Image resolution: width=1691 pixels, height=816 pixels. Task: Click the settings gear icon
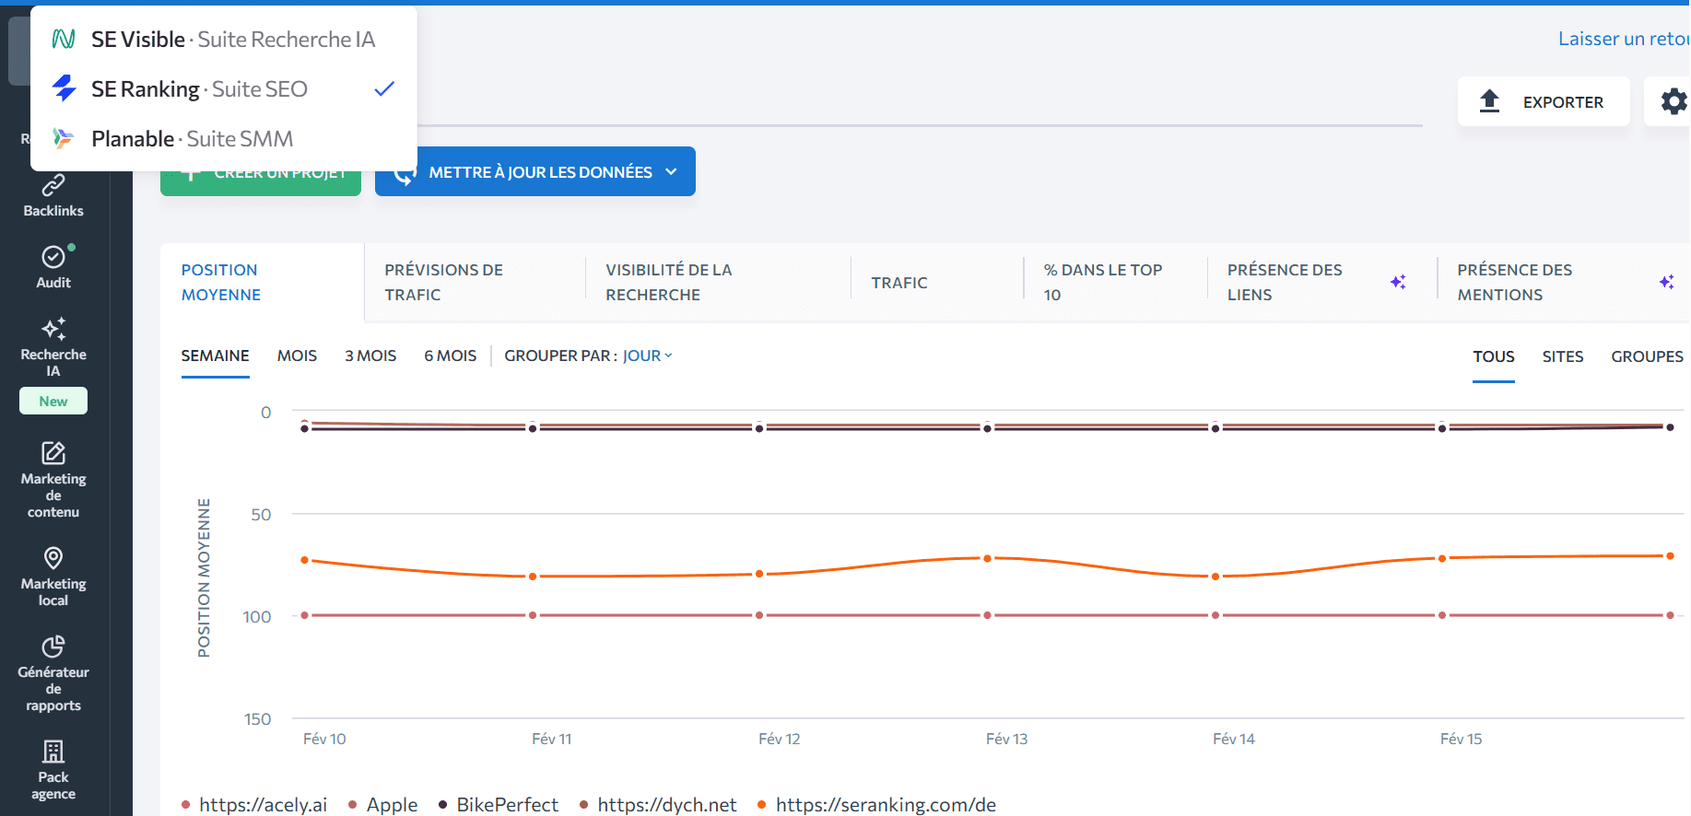click(x=1673, y=101)
